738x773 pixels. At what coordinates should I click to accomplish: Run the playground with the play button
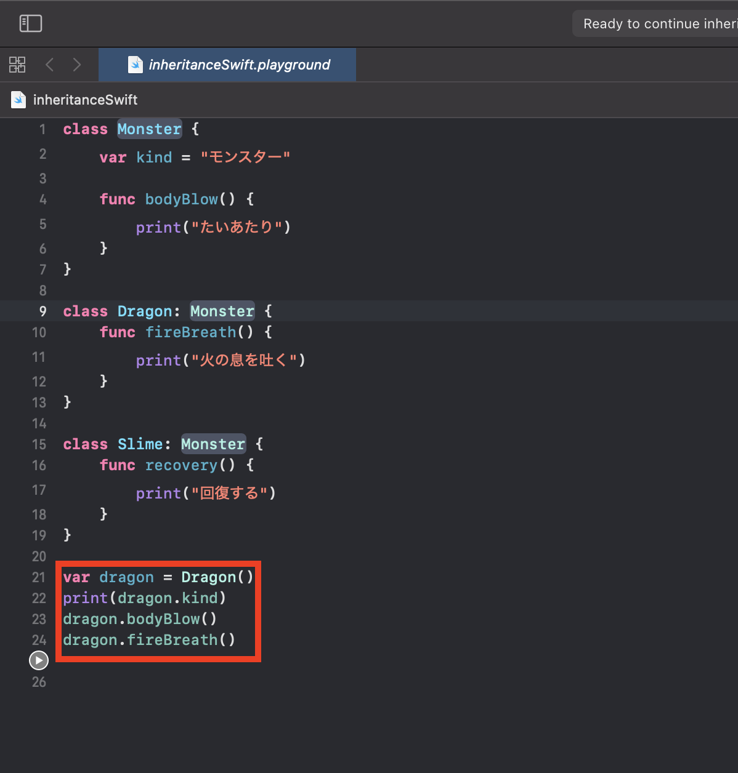(39, 660)
